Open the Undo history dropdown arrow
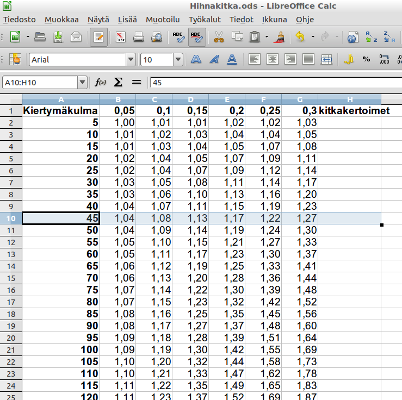This screenshot has height=400, width=402. (313, 37)
